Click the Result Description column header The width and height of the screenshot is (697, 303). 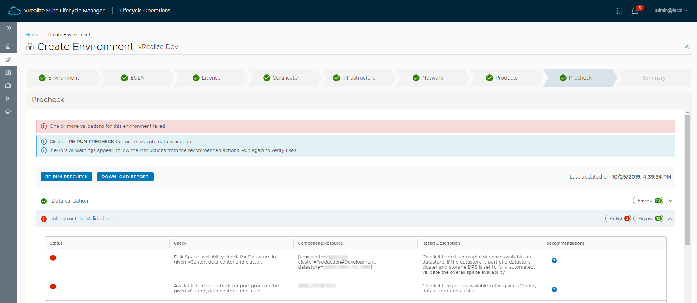(x=441, y=243)
